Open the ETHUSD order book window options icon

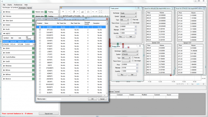tap(204, 9)
